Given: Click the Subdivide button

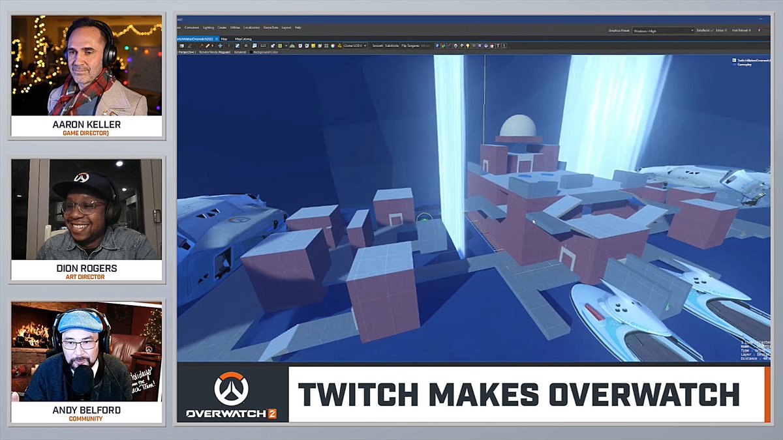Looking at the screenshot, I should click(392, 46).
